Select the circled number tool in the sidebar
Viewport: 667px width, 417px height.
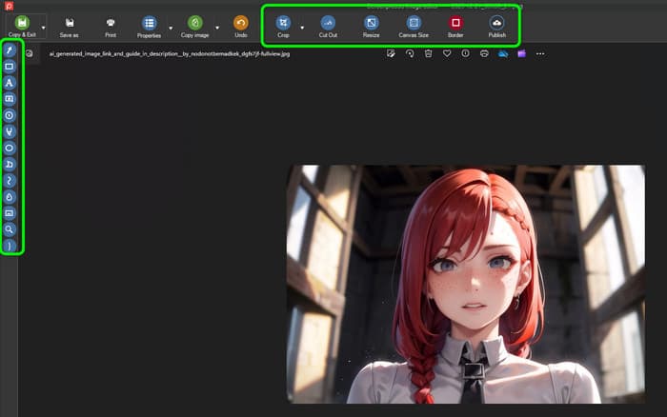click(x=10, y=115)
